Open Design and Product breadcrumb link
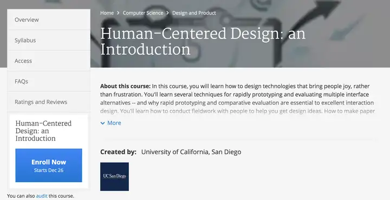 click(194, 13)
